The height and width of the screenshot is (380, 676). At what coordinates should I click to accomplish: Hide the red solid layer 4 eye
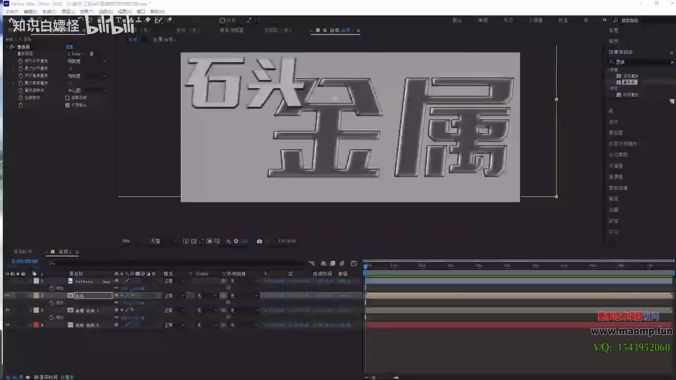tap(7, 325)
